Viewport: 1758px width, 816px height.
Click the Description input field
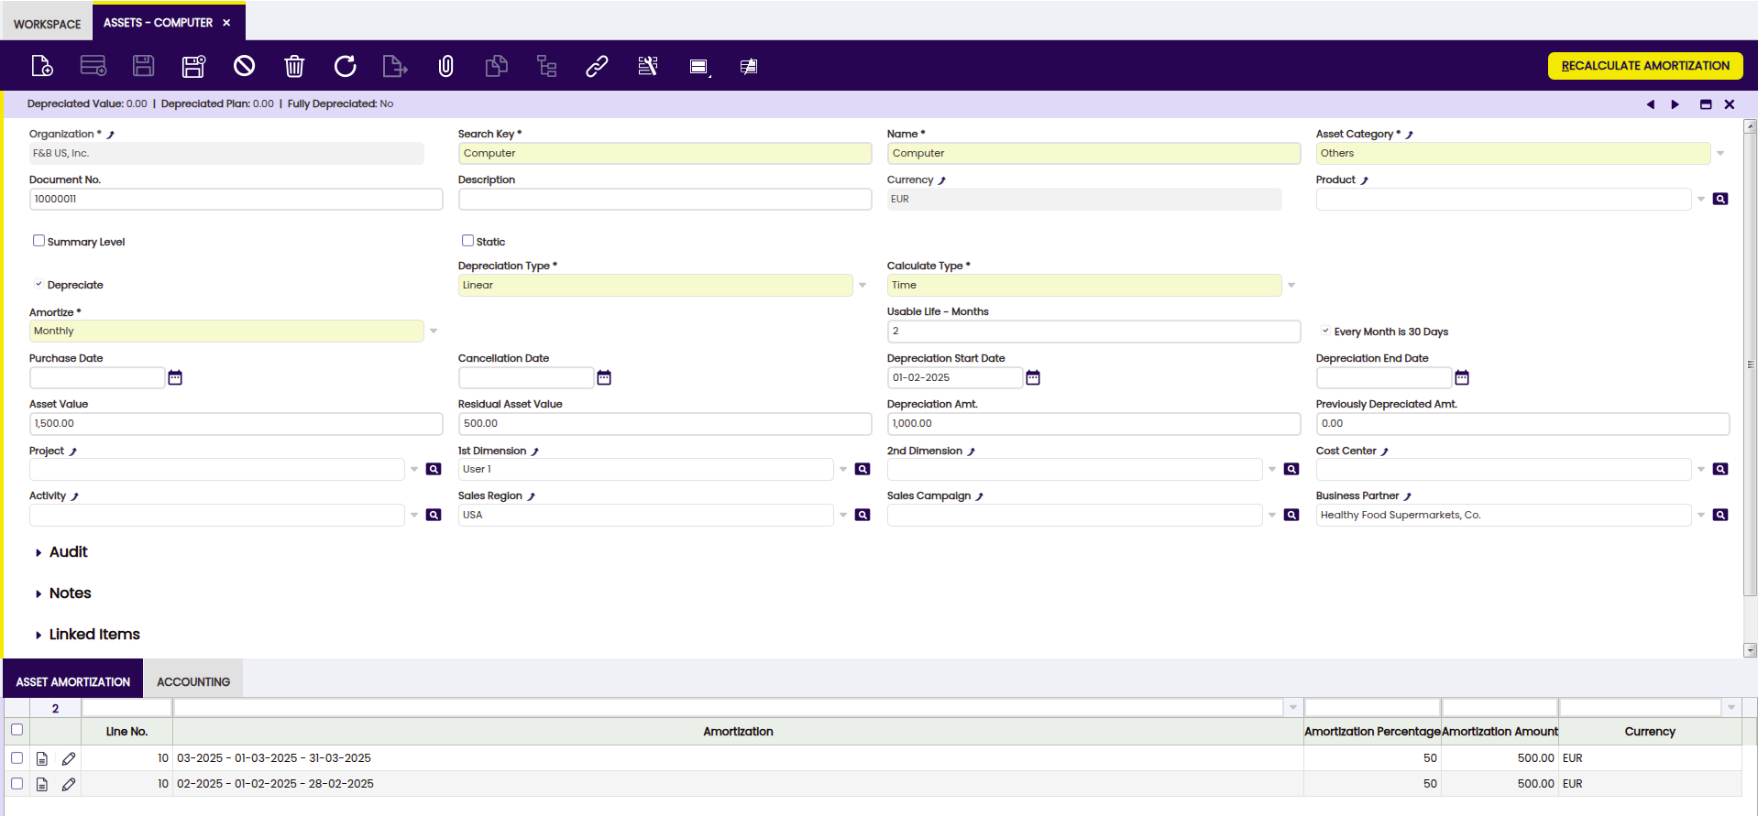click(665, 199)
